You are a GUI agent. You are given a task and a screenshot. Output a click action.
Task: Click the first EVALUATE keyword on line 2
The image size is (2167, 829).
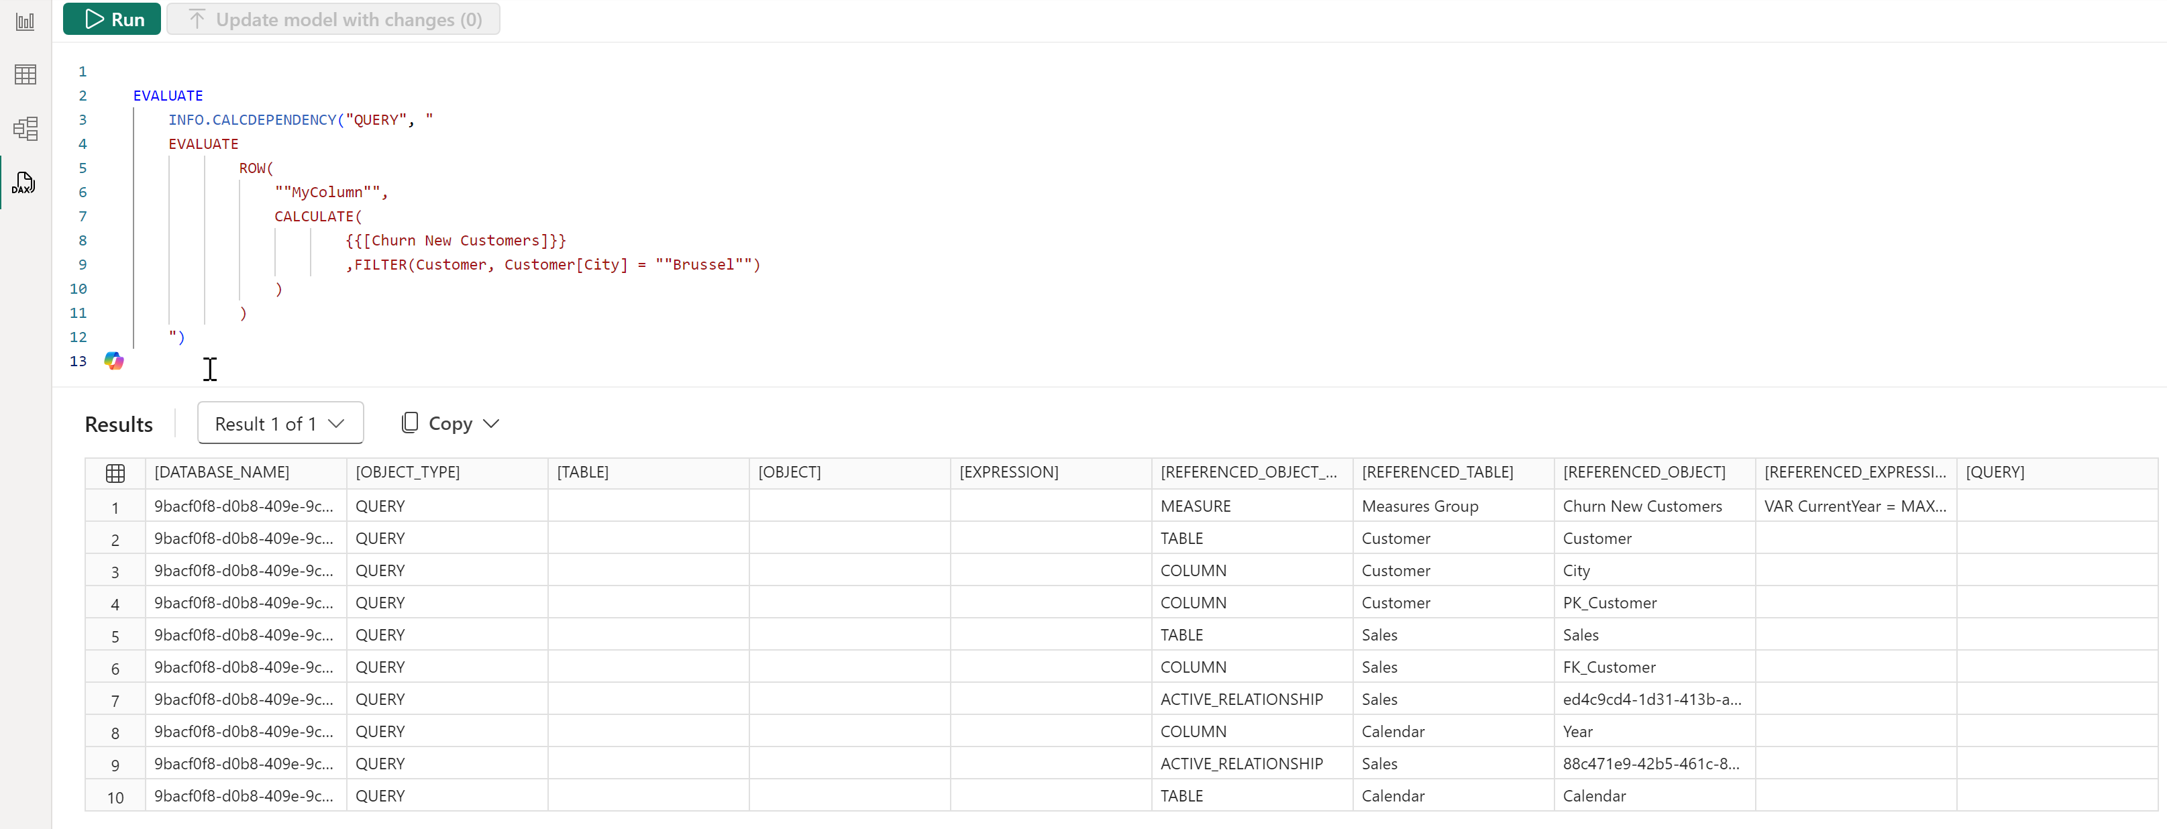(168, 96)
